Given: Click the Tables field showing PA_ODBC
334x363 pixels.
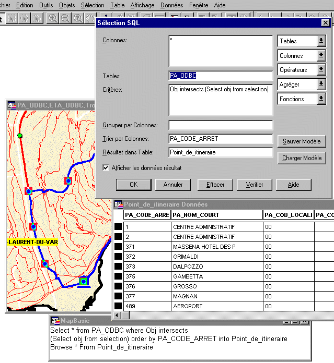Looking at the screenshot, I should (221, 76).
